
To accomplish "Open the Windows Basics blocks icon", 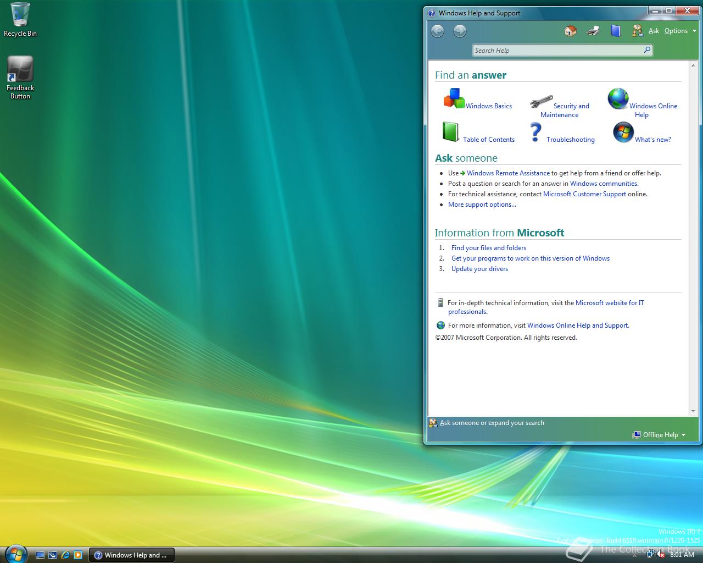I will (x=454, y=99).
